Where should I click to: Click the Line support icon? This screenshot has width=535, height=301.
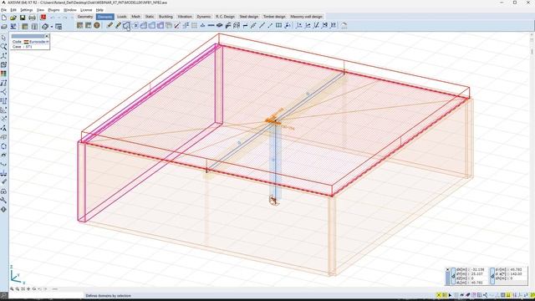[x=211, y=25]
